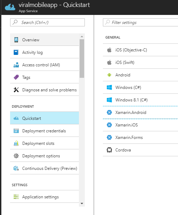Click the Cordova robot icon

tap(109, 150)
